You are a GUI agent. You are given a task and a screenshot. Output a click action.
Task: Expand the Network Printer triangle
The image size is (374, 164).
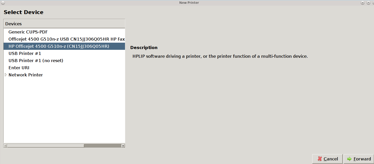click(x=6, y=75)
